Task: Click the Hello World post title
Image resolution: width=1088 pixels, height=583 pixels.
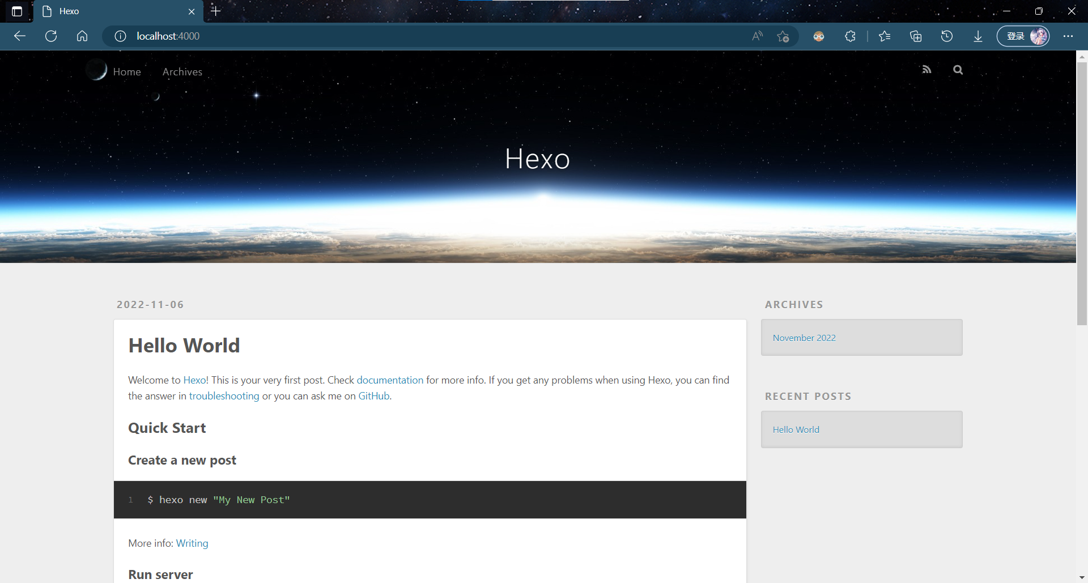Action: coord(184,346)
